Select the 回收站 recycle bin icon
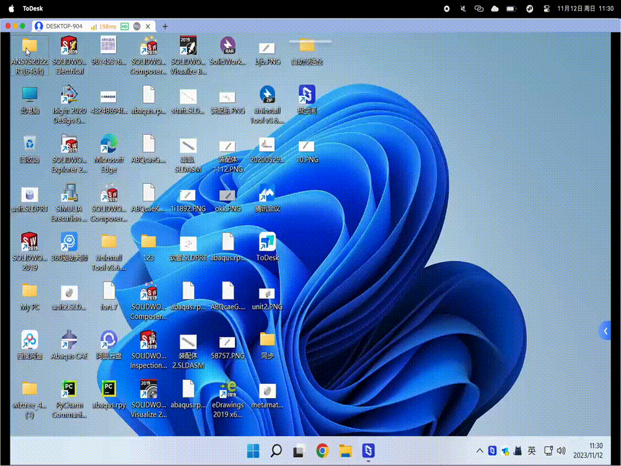Screen dimensions: 621x466 (30, 149)
